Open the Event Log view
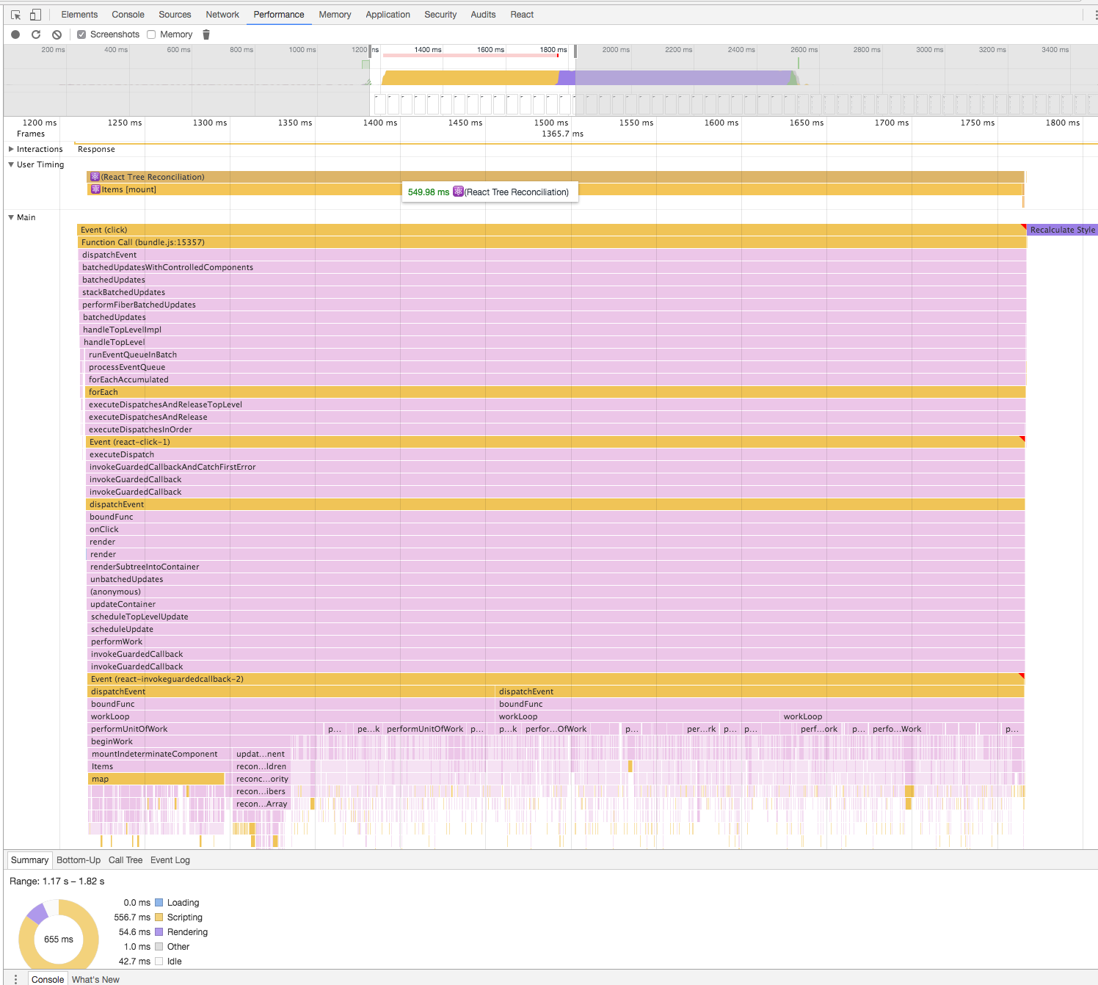 coord(170,859)
